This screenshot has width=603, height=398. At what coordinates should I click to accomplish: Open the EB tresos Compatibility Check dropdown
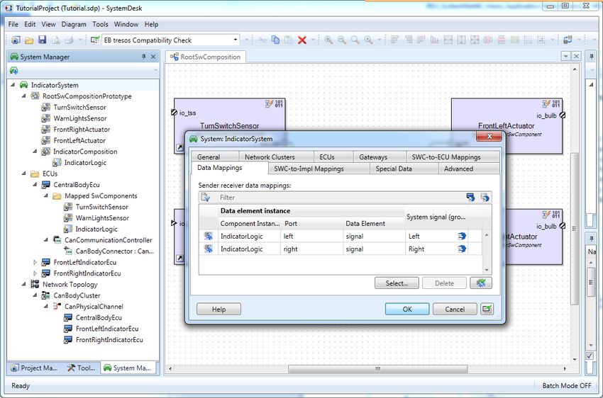point(235,40)
